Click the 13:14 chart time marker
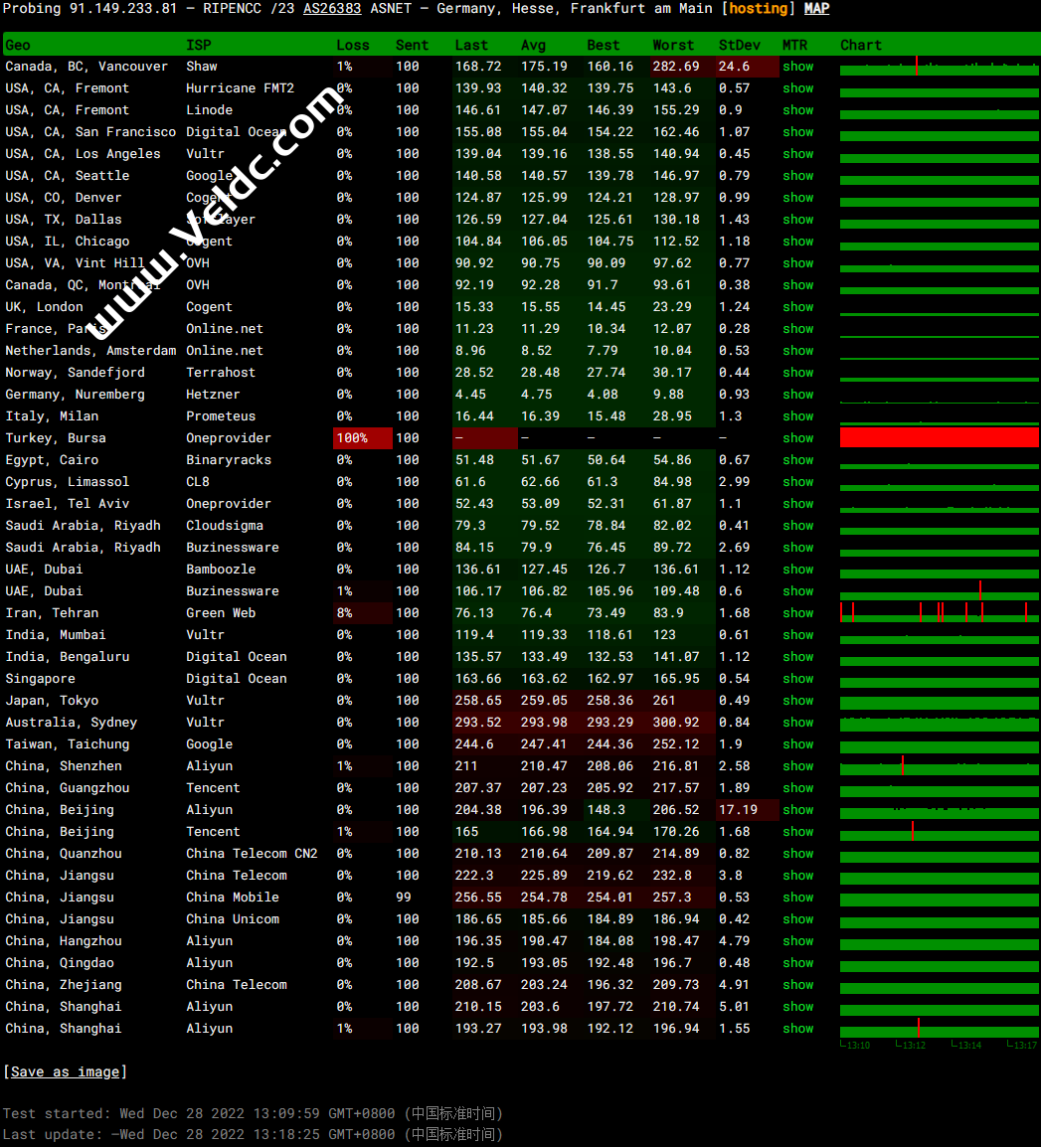 coord(966,1046)
